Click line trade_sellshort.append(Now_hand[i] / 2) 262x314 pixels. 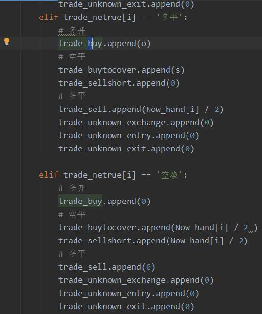pyautogui.click(x=153, y=240)
